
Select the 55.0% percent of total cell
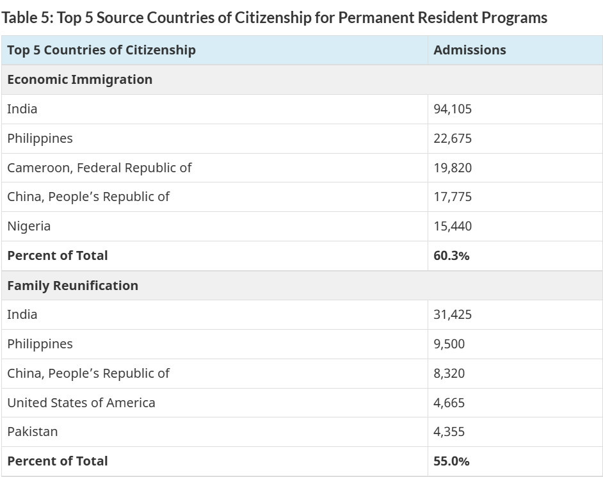tap(451, 461)
